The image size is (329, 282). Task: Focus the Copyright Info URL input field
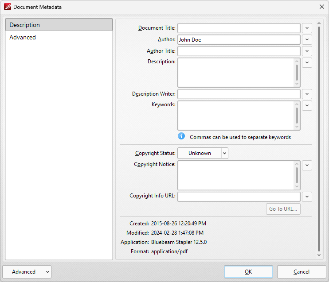click(239, 197)
